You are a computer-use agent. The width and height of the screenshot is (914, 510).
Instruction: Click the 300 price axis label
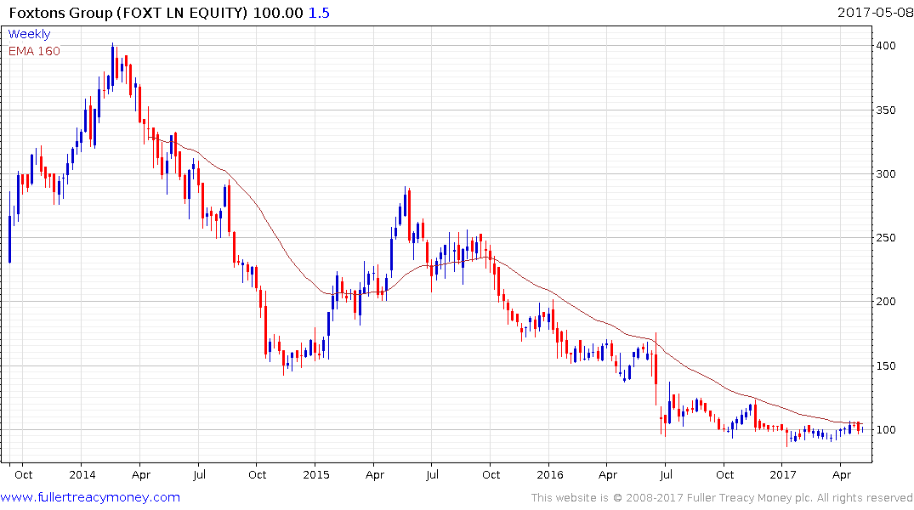click(x=886, y=173)
